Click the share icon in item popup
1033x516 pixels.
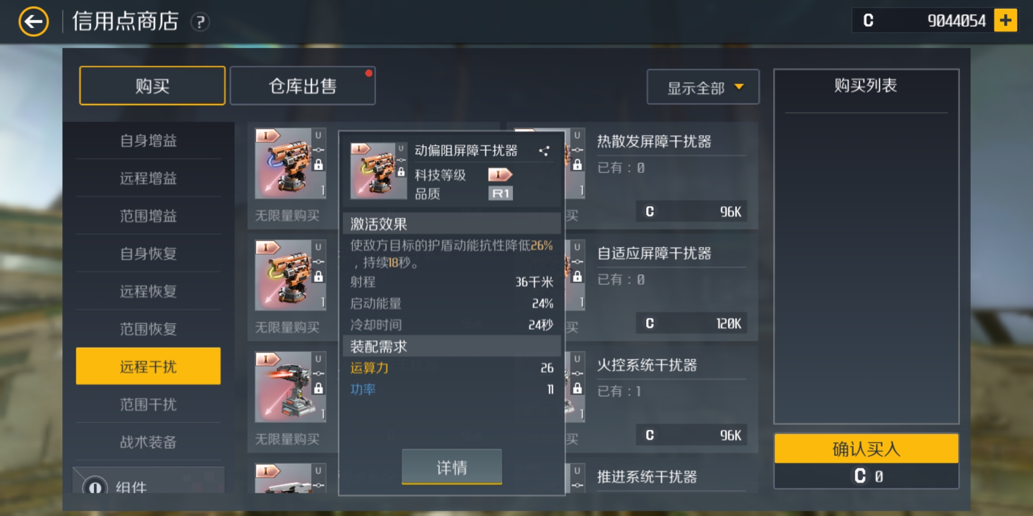(544, 151)
